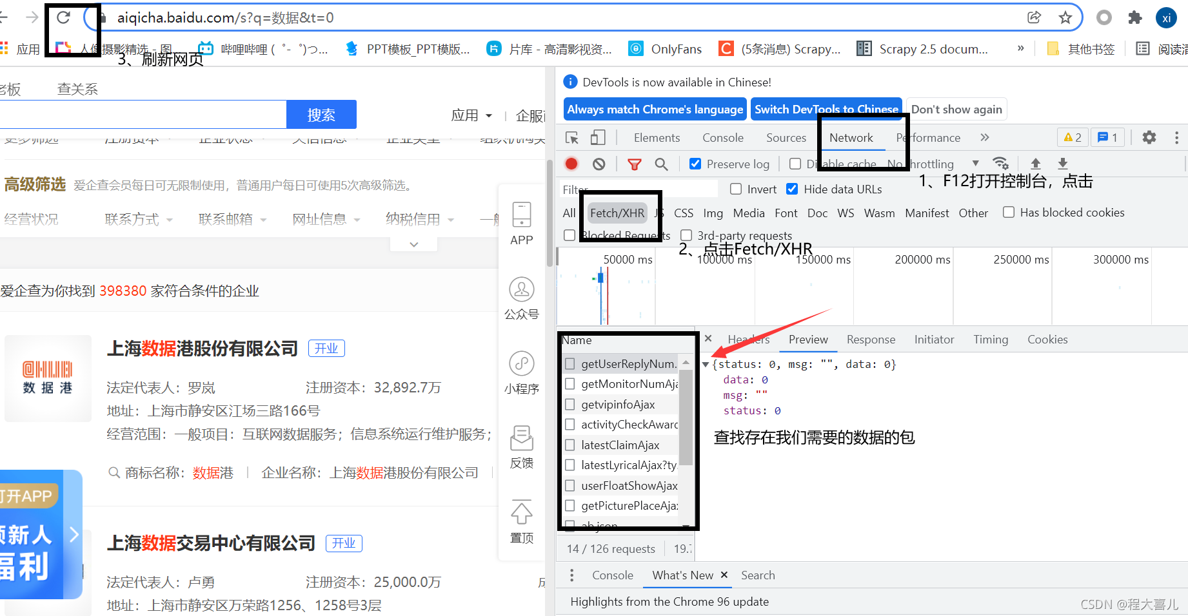The height and width of the screenshot is (616, 1188).
Task: Stop recording the network log
Action: (x=571, y=164)
